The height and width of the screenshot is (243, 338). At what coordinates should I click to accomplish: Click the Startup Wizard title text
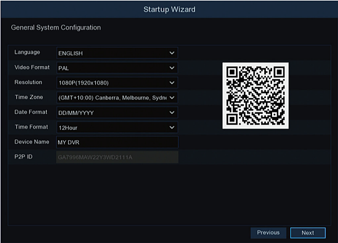(170, 9)
